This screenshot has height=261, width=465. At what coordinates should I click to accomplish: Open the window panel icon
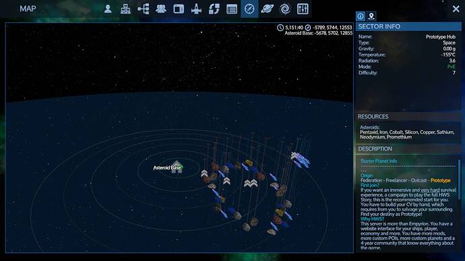click(179, 9)
